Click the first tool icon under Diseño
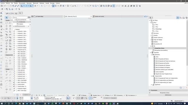This screenshot has width=188, height=105. 6,23
